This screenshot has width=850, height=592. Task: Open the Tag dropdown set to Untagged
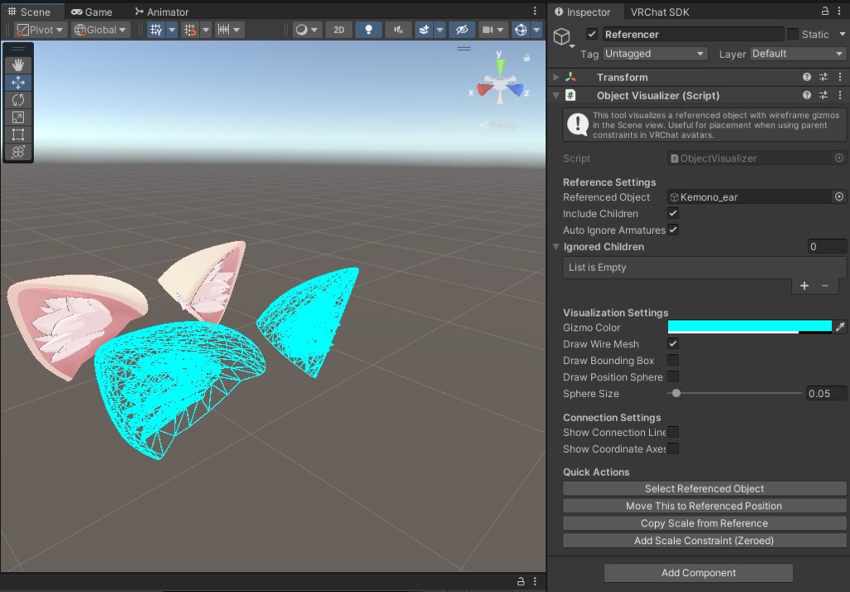pos(654,53)
